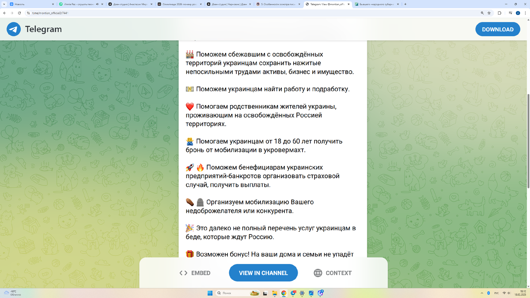This screenshot has height=298, width=530.
Task: Toggle Wi-Fi from the system tray
Action: (x=504, y=293)
